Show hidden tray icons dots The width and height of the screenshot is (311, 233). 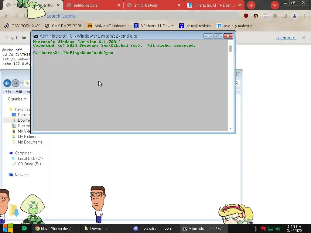[x=256, y=229]
